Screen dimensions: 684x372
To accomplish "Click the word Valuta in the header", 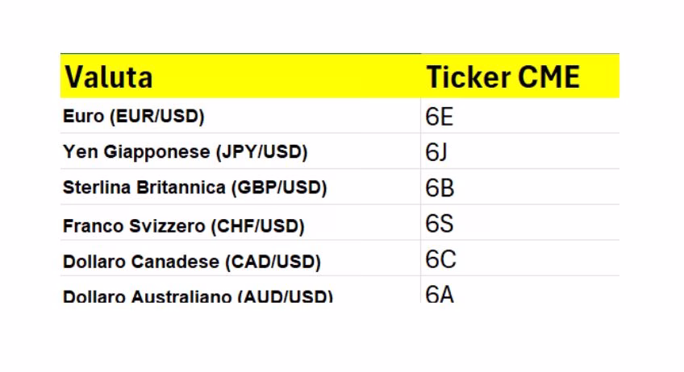I will click(x=109, y=77).
